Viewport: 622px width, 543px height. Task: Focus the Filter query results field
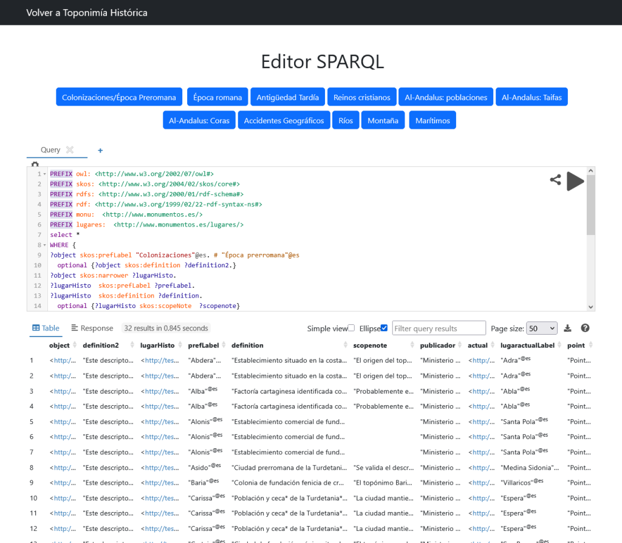click(439, 329)
